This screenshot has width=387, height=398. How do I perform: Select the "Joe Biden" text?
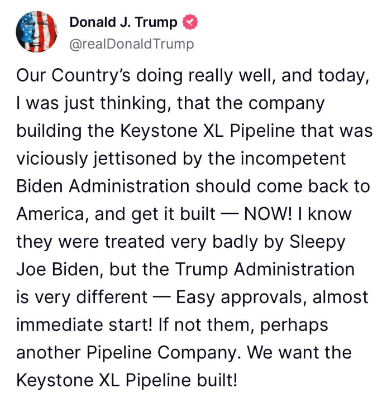(x=58, y=269)
